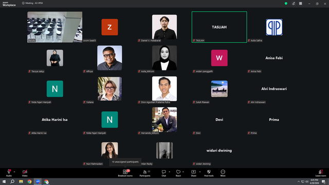The width and height of the screenshot is (329, 185).
Task: Show hidden system tray icons
Action: tap(299, 181)
